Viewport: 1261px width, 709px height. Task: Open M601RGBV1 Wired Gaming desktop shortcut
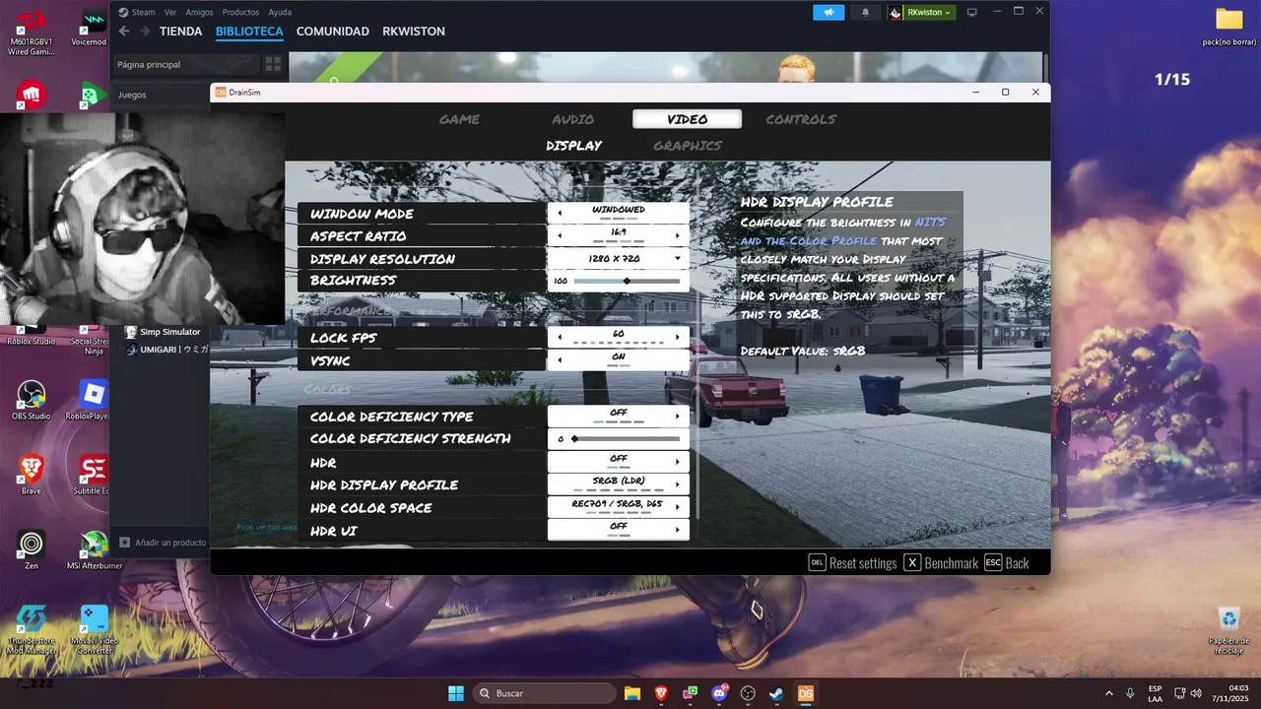(x=31, y=30)
